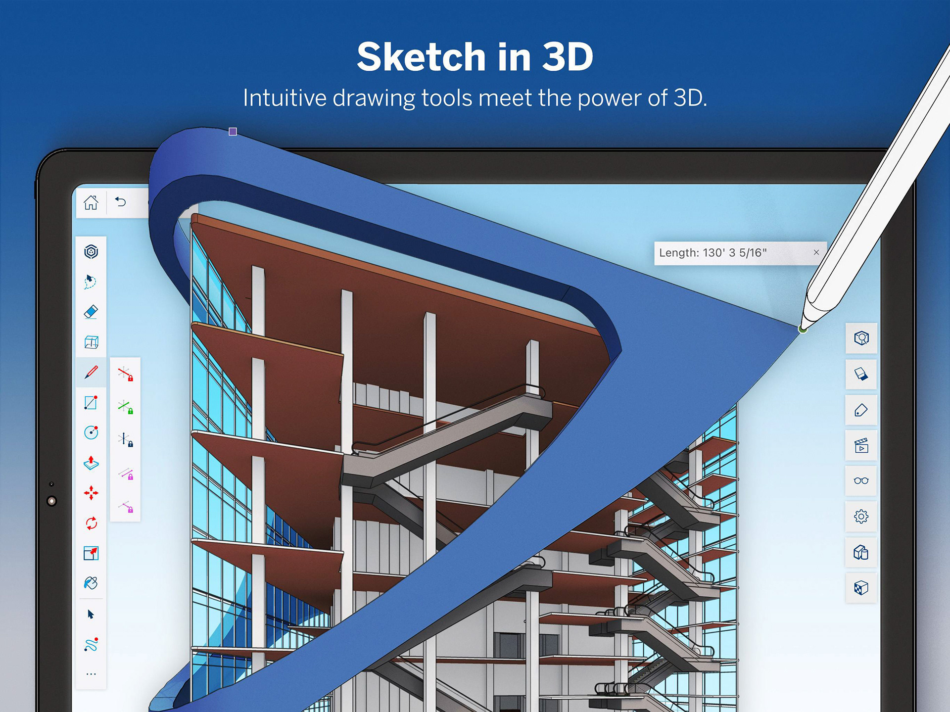Undo the last action
The image size is (950, 712).
point(120,202)
